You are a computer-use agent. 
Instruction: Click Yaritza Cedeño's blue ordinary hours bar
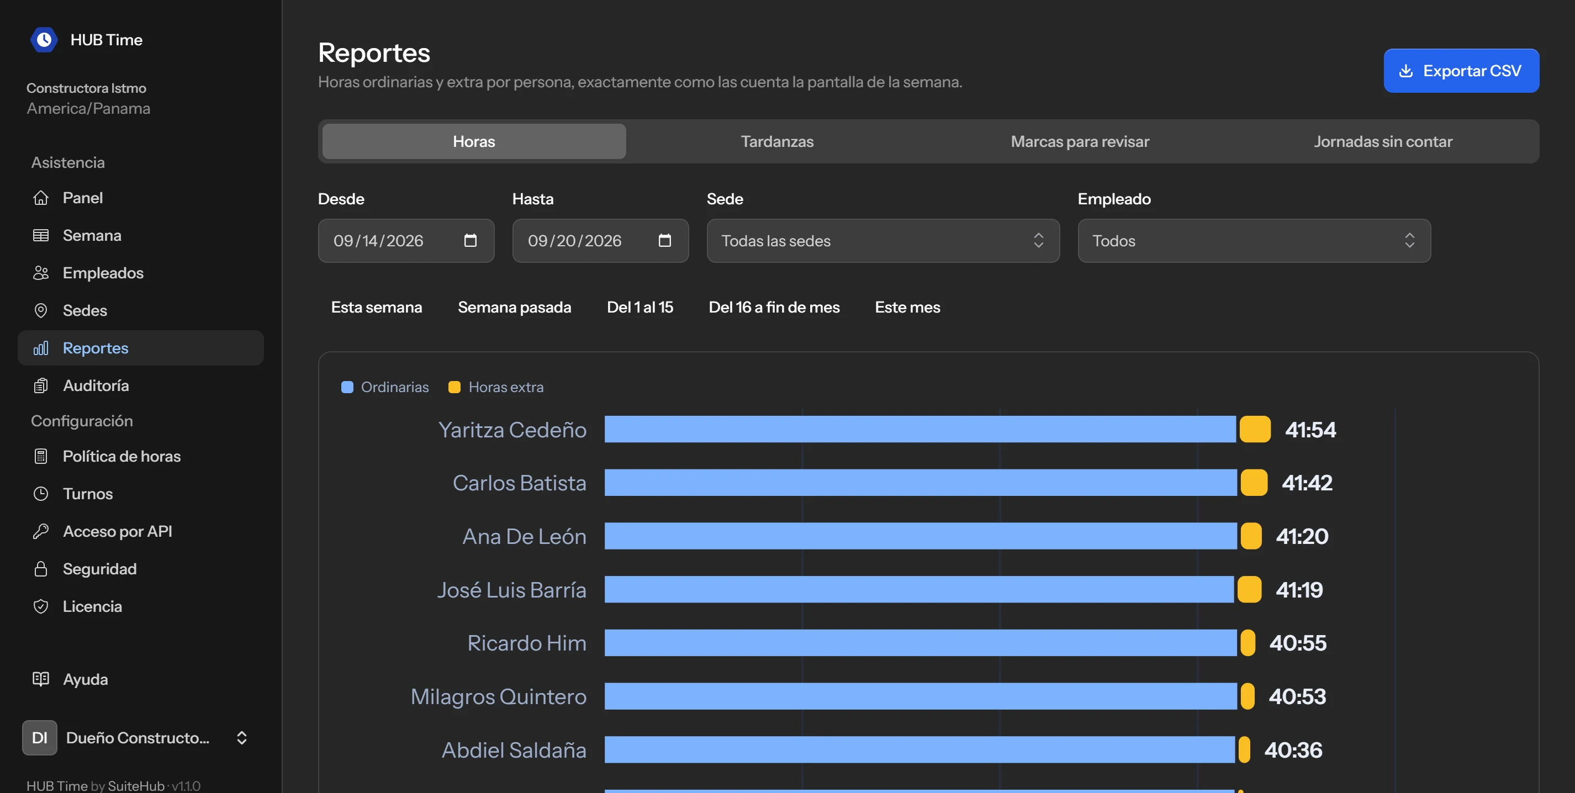point(920,429)
